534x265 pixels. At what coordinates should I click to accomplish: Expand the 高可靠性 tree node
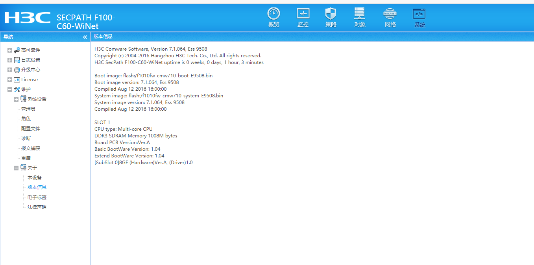point(10,50)
